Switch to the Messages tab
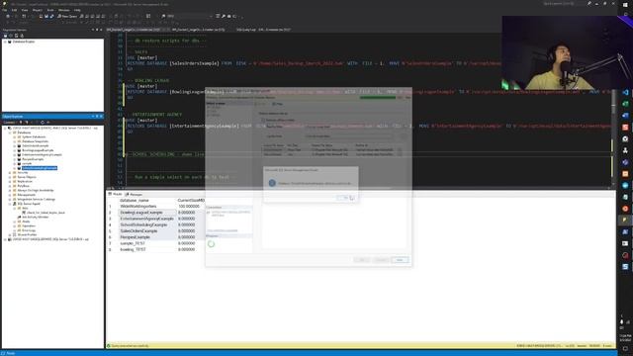The width and height of the screenshot is (633, 356). 135,195
